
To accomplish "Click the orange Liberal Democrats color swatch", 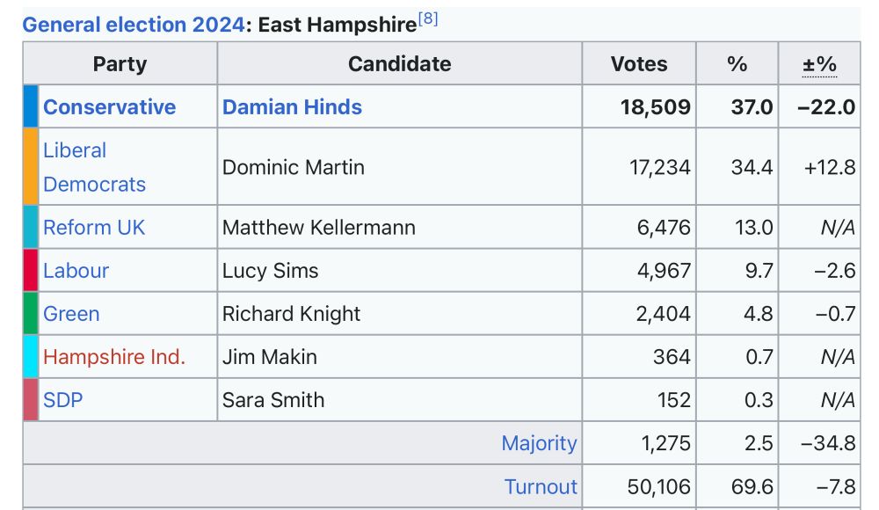I will point(31,167).
